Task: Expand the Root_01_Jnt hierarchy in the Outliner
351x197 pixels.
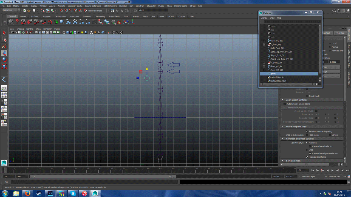Action: click(x=264, y=41)
